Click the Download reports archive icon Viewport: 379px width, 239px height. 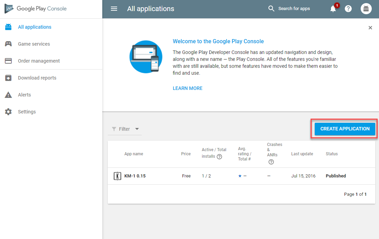(8, 78)
